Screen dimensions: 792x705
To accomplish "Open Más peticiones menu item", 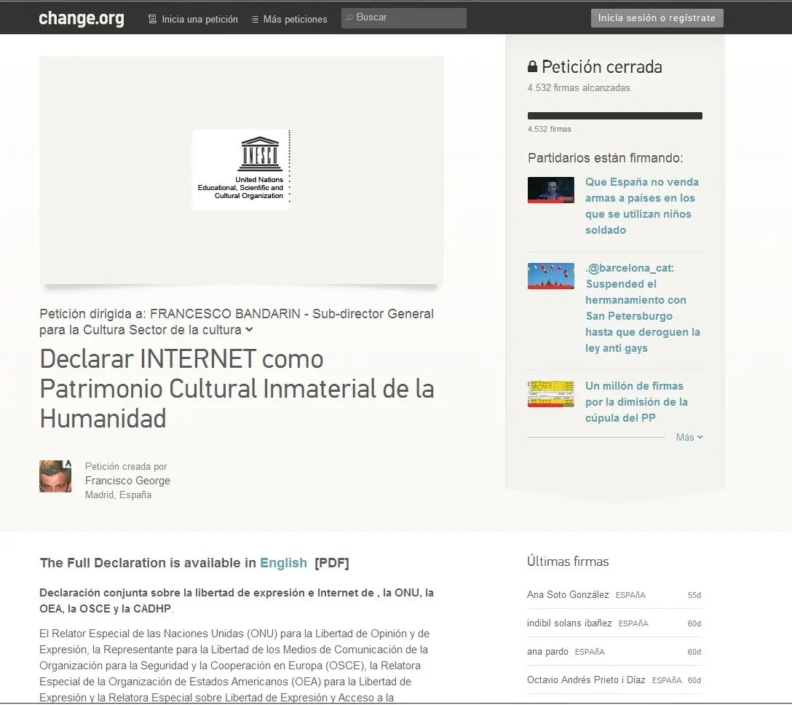I will (x=295, y=19).
